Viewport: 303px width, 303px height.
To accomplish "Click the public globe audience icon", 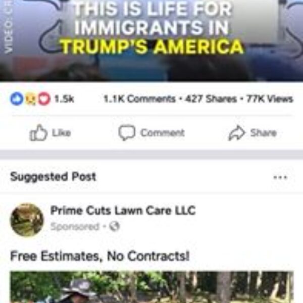I will [115, 226].
